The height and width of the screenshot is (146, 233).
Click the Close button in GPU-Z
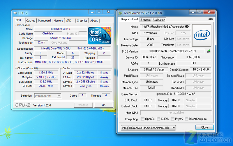click(204, 127)
